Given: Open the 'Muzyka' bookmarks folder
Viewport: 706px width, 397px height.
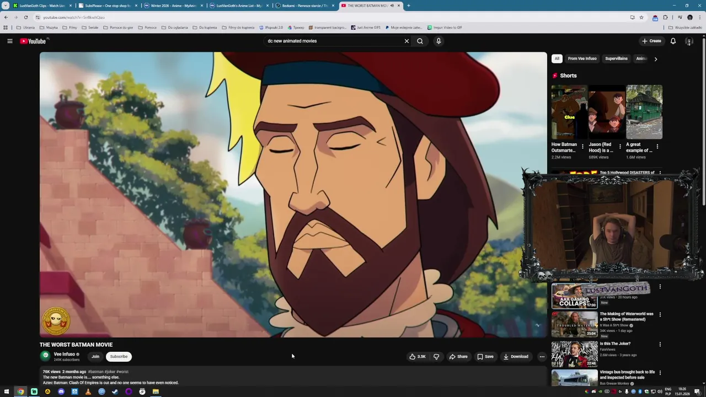Looking at the screenshot, I should (x=49, y=27).
